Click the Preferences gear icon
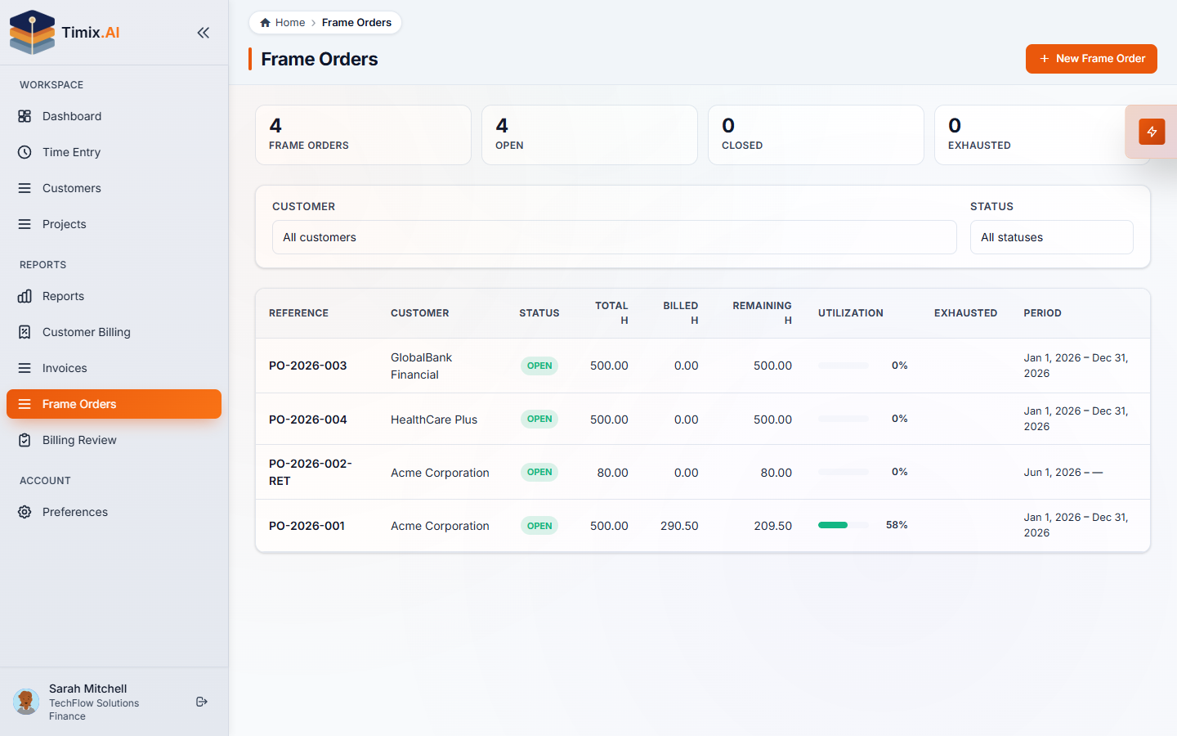This screenshot has width=1177, height=736. tap(25, 512)
